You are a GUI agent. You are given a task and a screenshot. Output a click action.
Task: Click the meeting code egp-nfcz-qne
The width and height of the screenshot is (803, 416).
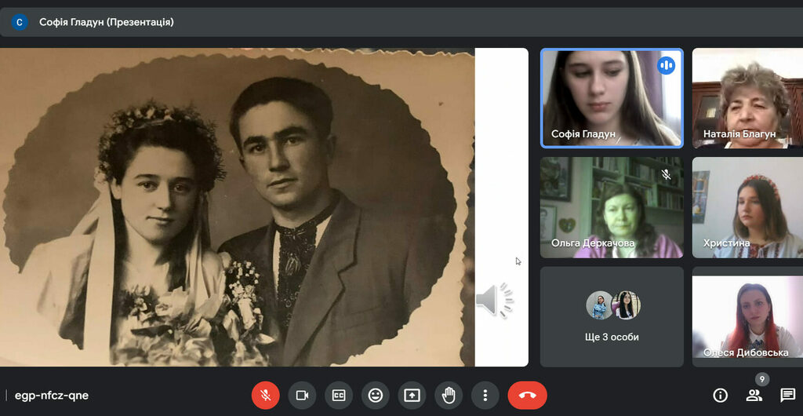tap(52, 396)
